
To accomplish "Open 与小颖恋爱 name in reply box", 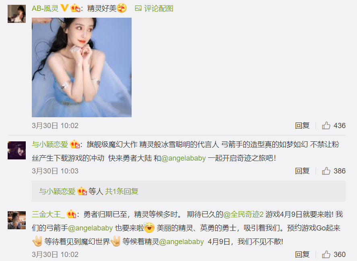I will pyautogui.click(x=57, y=191).
